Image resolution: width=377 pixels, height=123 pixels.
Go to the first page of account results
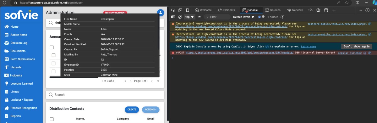point(125,81)
